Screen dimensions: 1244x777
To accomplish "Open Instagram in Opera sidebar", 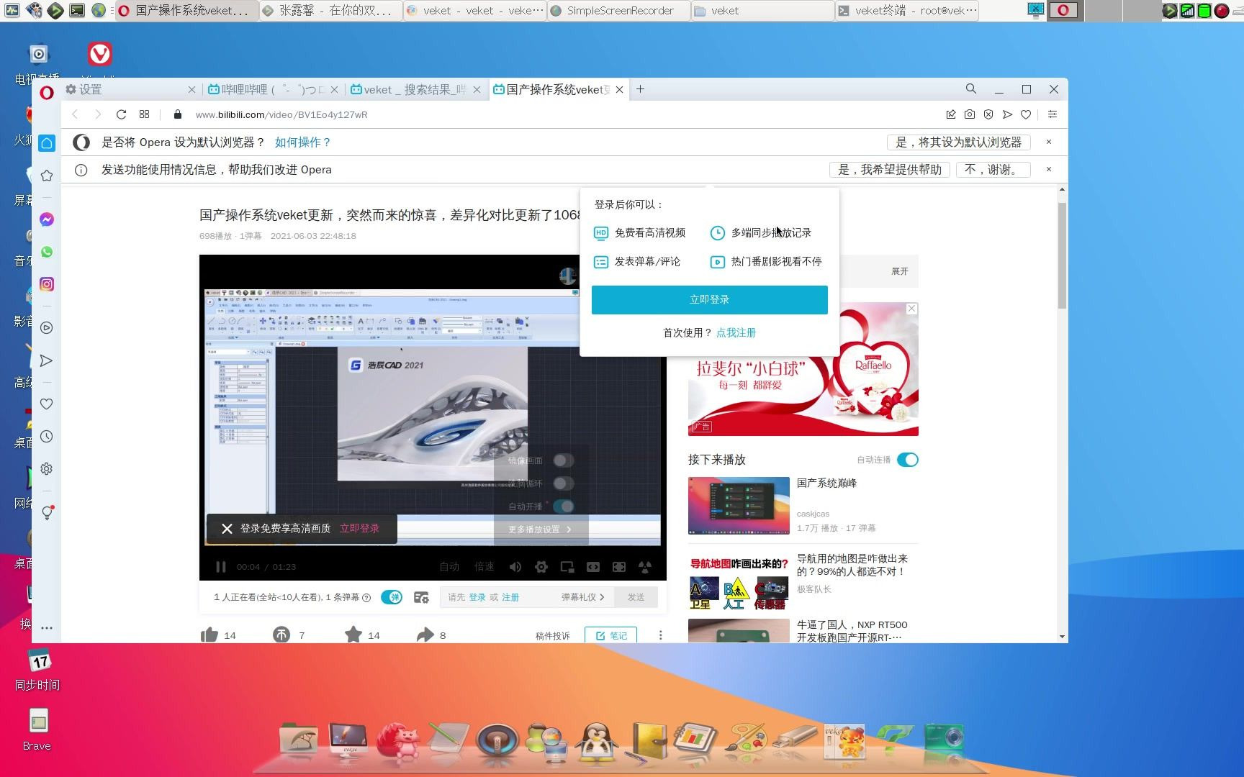I will 47,284.
